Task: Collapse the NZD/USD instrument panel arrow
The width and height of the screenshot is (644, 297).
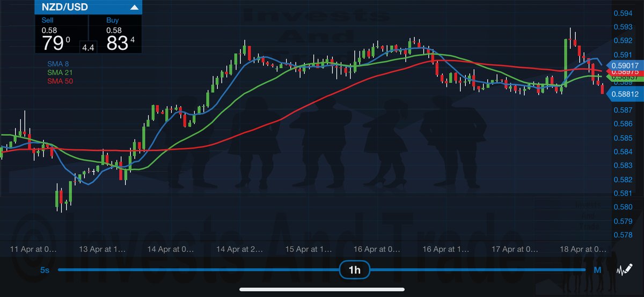Action: [134, 8]
